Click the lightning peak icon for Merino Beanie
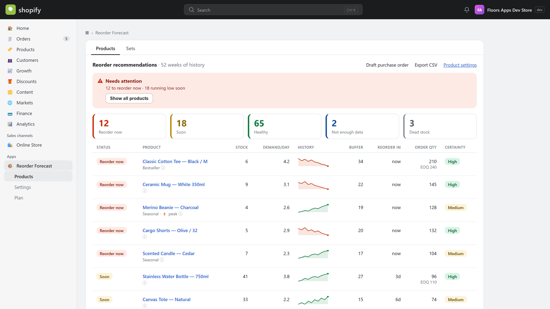The height and width of the screenshot is (309, 550). (x=164, y=214)
